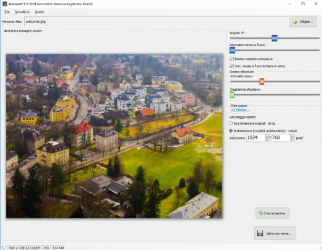Increase the width value with the up arrow

[267, 136]
